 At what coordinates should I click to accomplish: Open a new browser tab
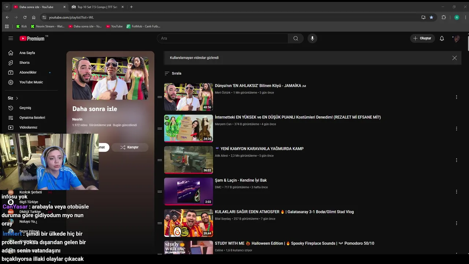132,7
